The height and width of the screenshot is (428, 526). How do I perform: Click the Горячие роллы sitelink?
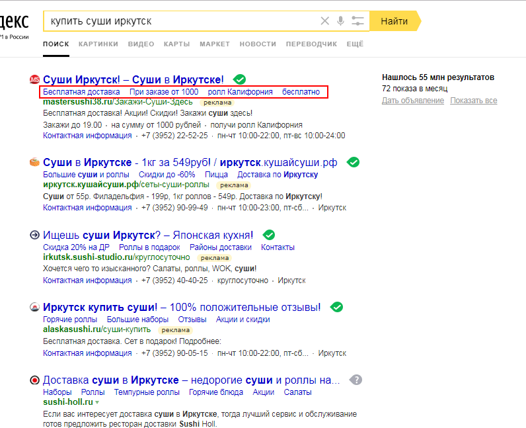pos(70,320)
